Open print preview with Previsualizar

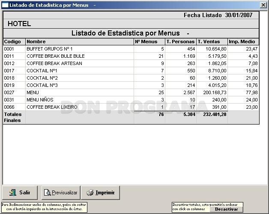[x=61, y=193]
